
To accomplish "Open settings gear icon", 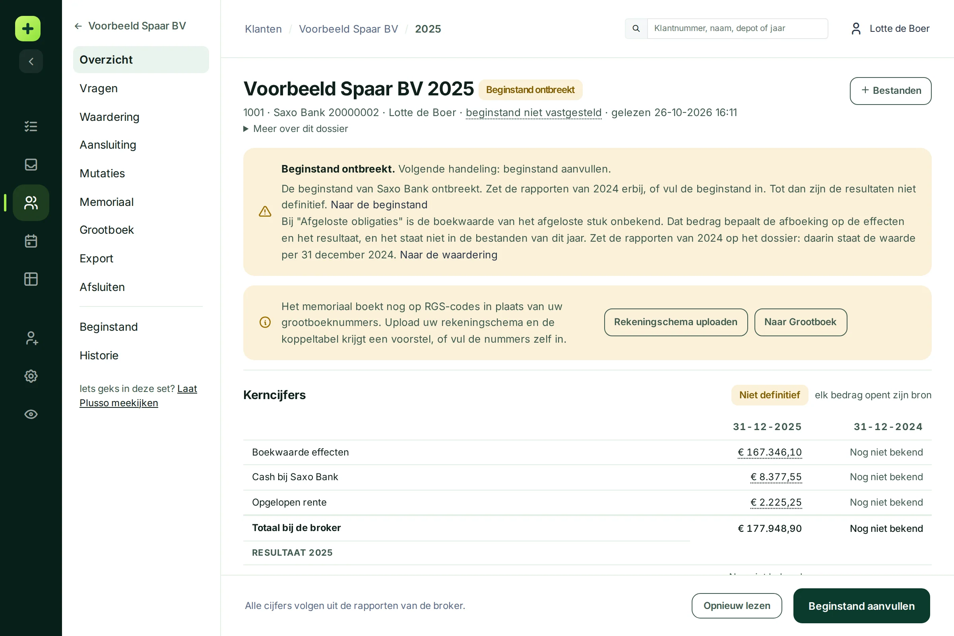I will pyautogui.click(x=31, y=376).
